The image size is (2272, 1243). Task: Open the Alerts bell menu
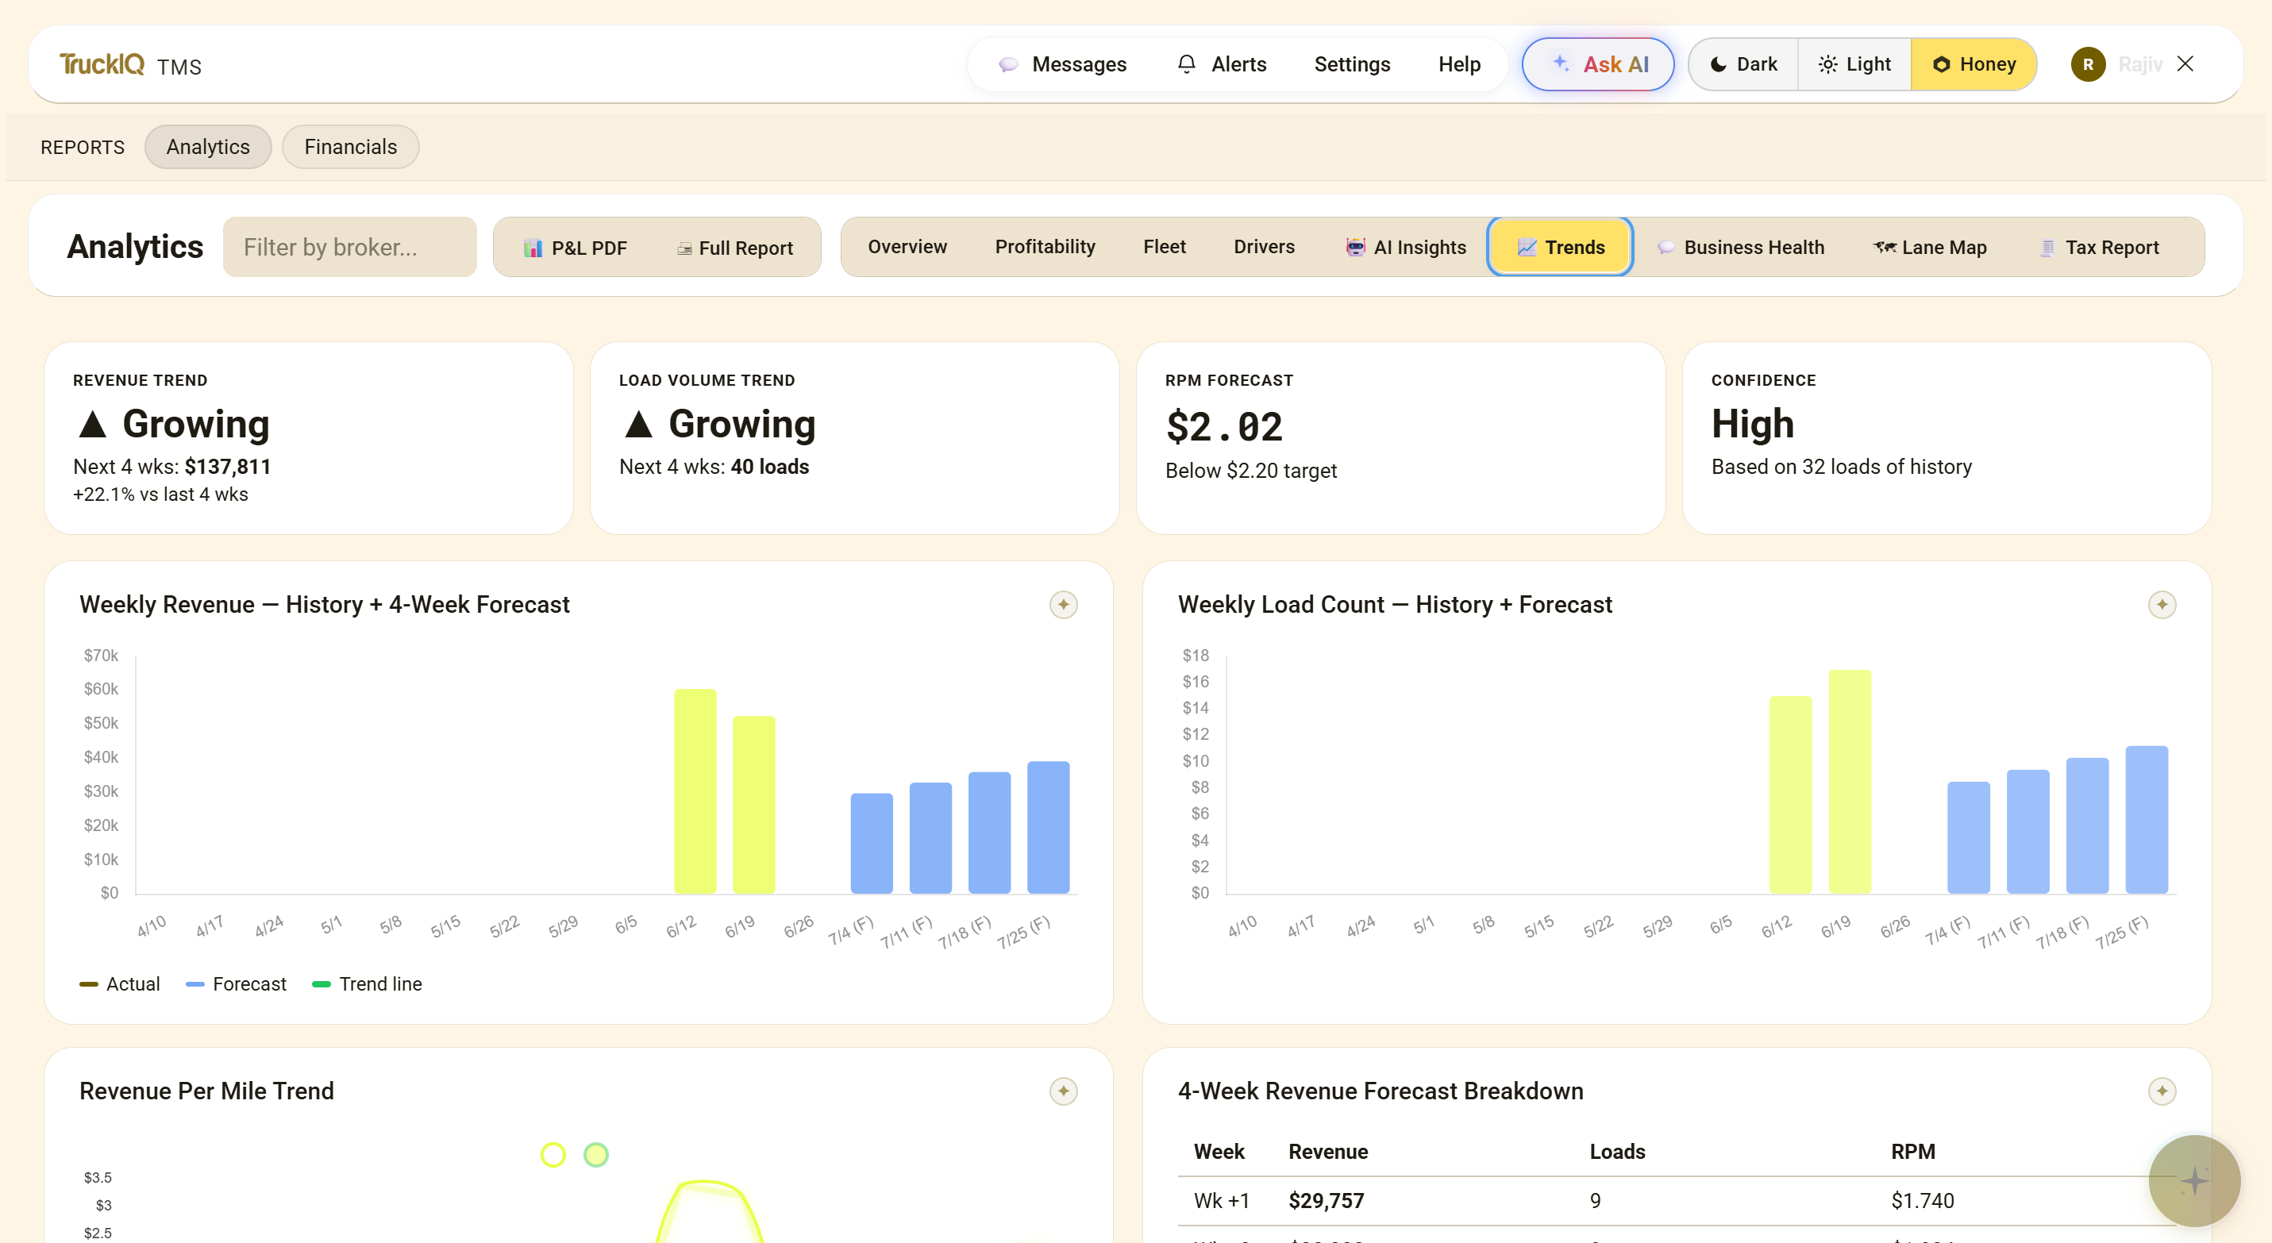1222,64
